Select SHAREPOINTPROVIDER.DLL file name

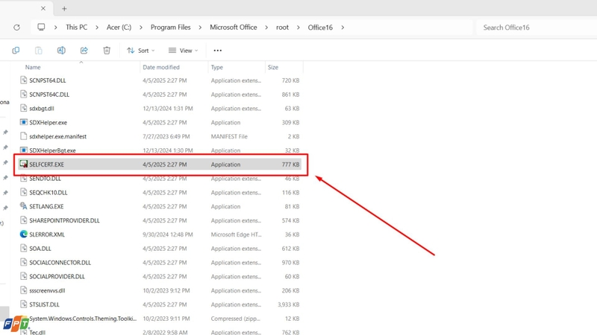(x=64, y=220)
